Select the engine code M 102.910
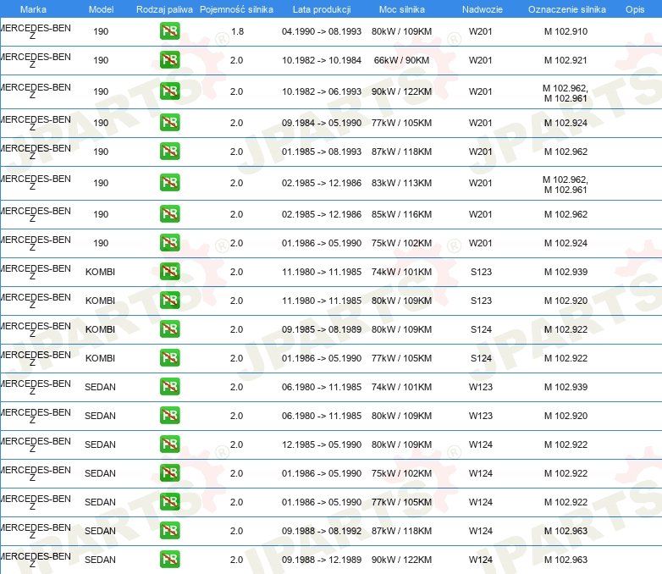This screenshot has height=574, width=662. (x=565, y=31)
